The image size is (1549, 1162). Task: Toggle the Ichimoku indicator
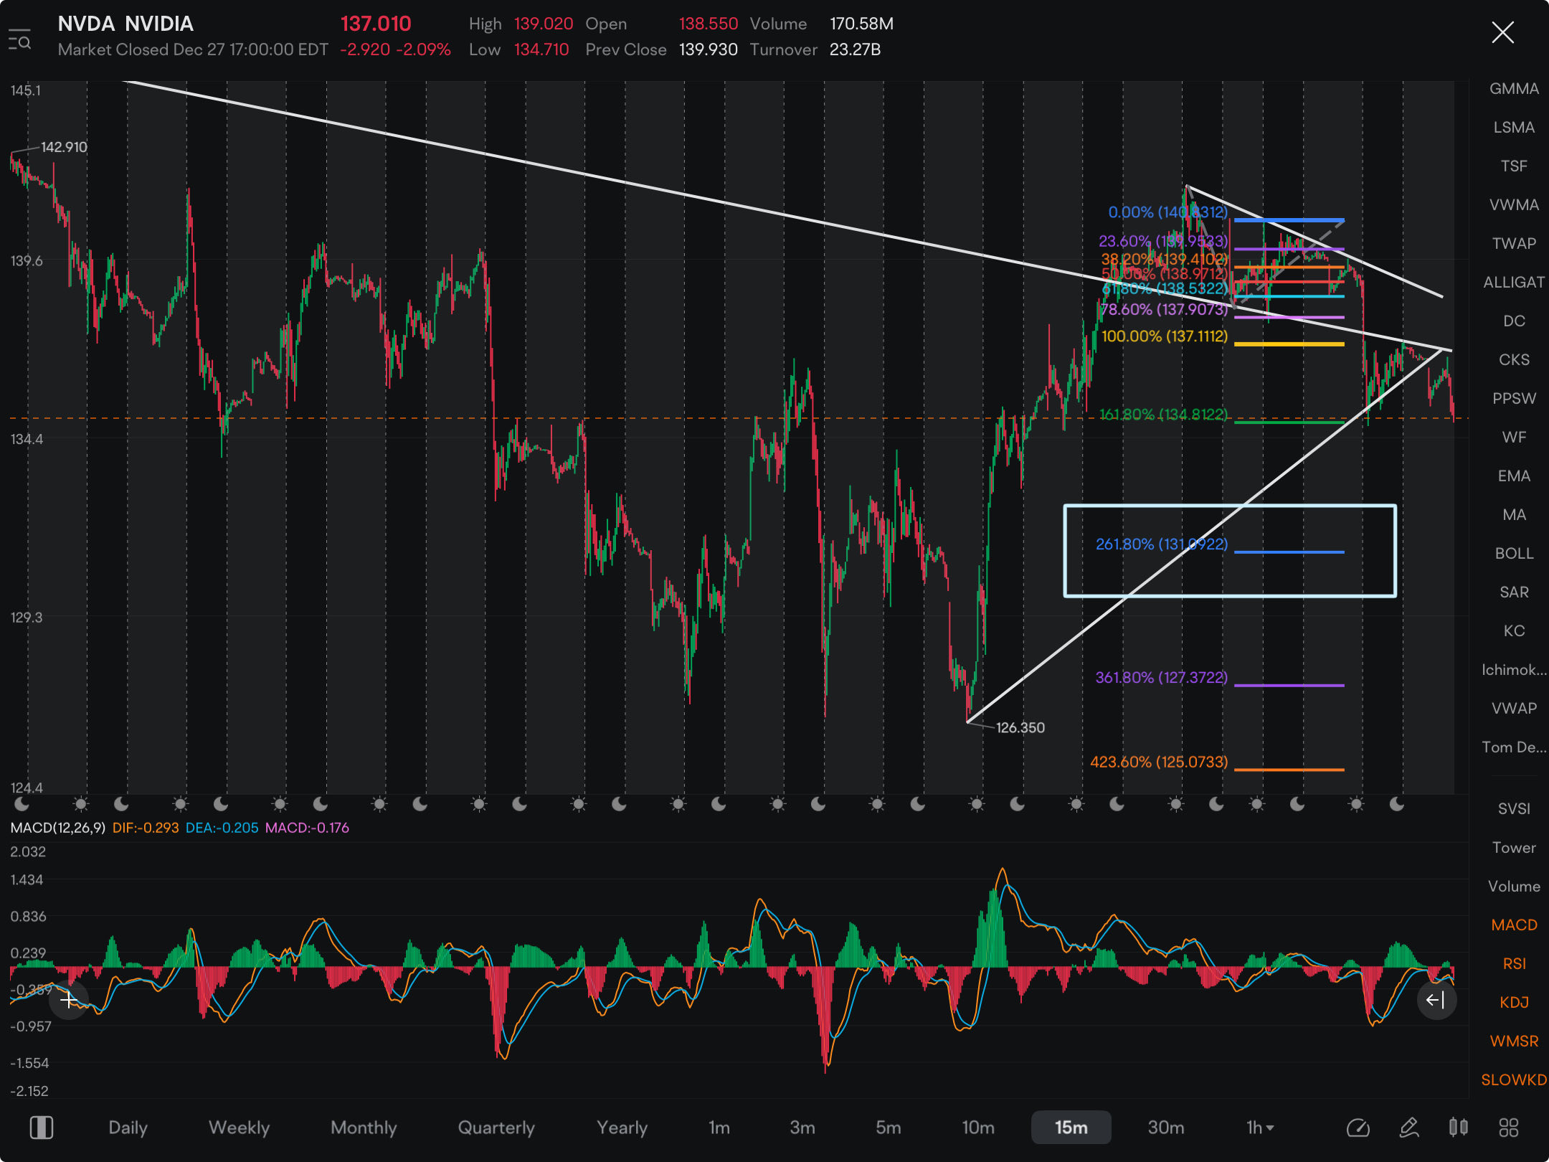[1514, 669]
